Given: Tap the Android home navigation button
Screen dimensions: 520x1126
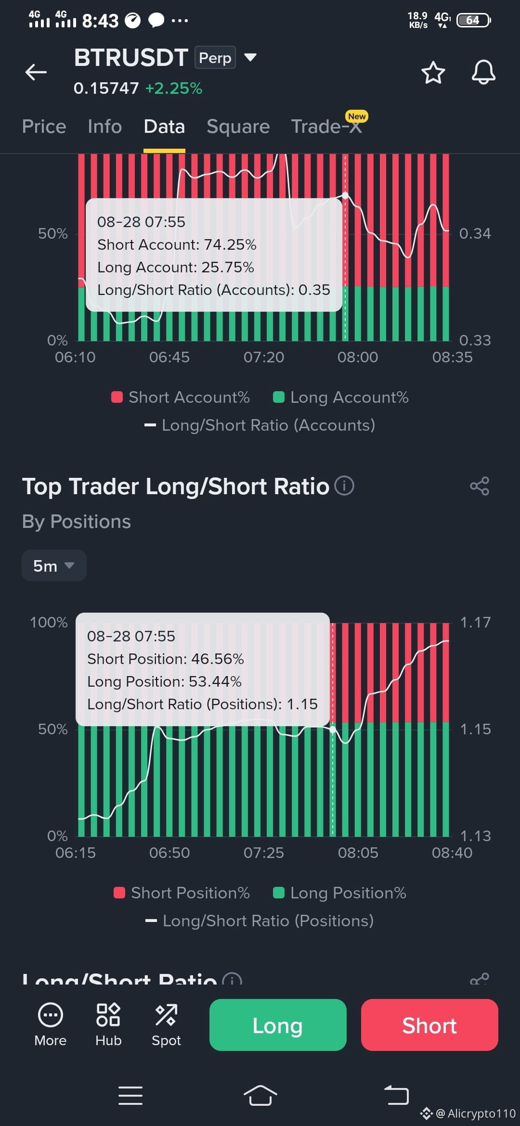Looking at the screenshot, I should tap(260, 1096).
